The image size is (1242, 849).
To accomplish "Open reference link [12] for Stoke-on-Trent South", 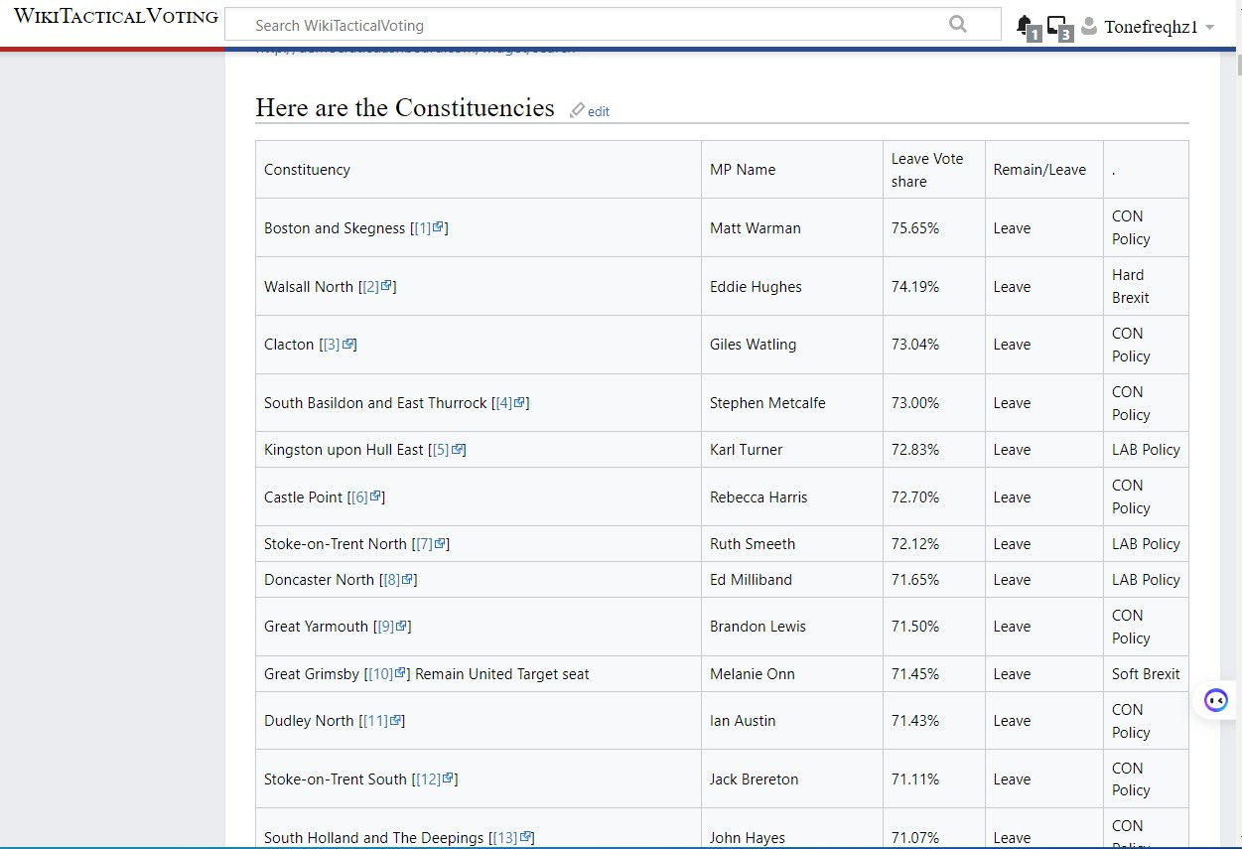I will coord(435,779).
